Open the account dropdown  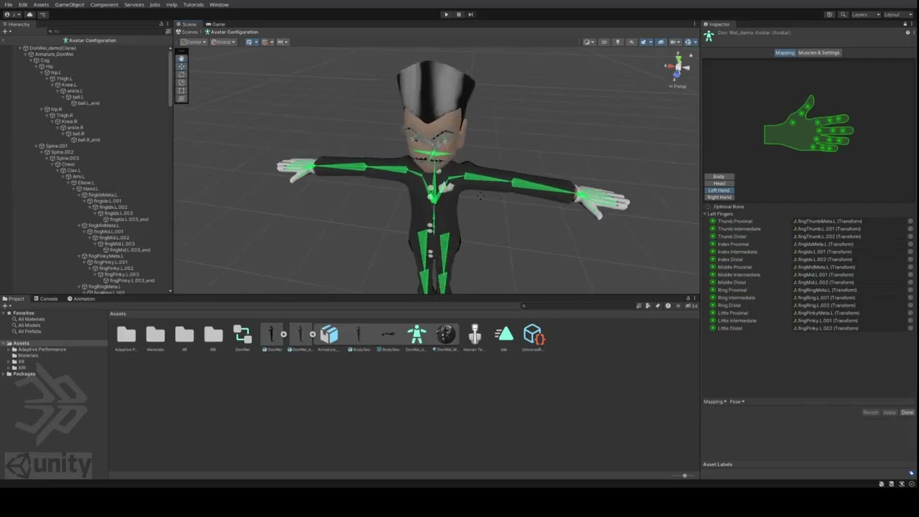(x=13, y=14)
